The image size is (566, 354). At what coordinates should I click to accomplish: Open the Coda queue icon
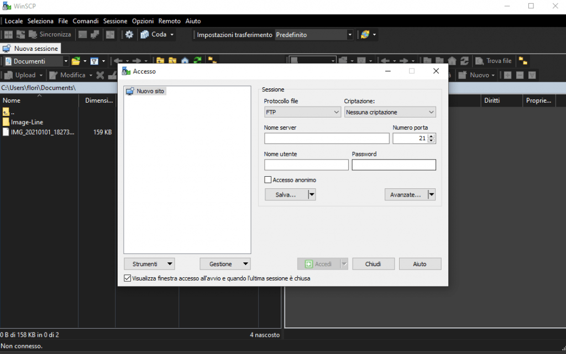[144, 34]
